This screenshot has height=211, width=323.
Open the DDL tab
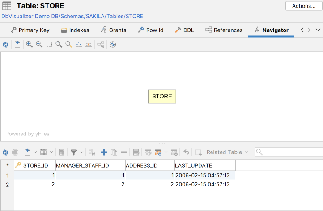184,30
